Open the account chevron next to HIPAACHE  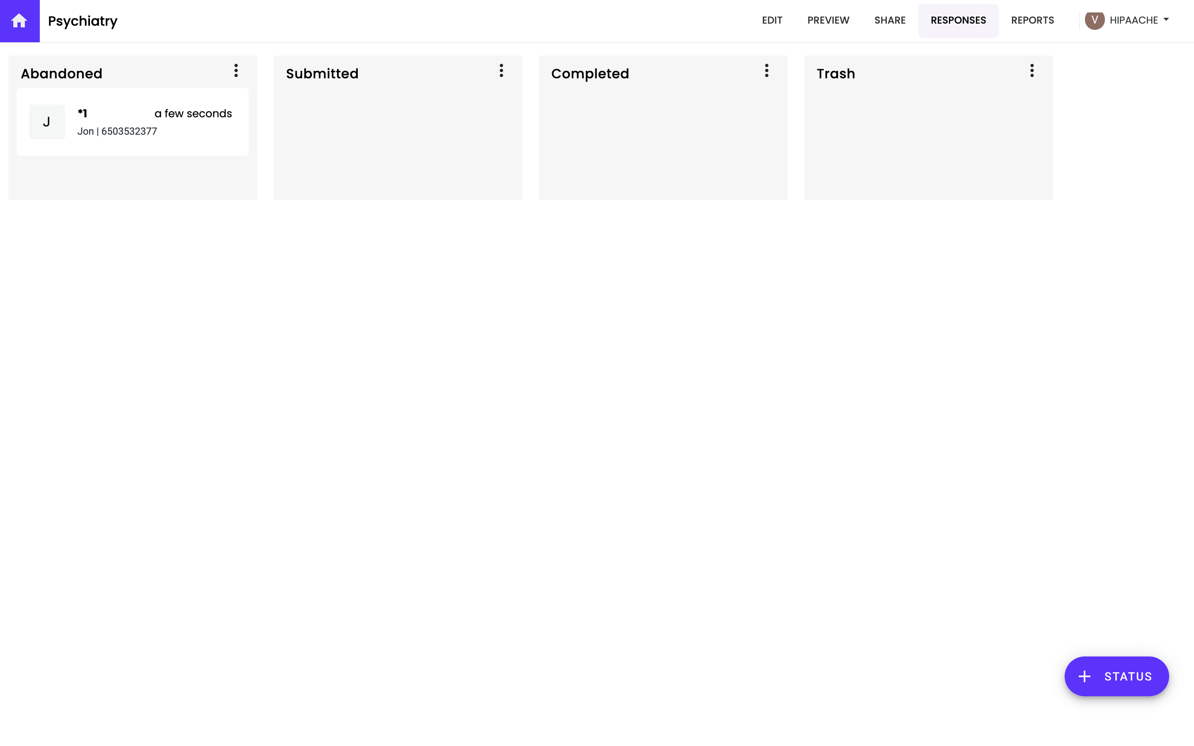[x=1166, y=20]
